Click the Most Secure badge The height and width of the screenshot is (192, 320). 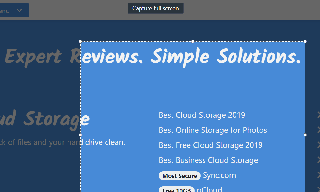click(x=180, y=176)
